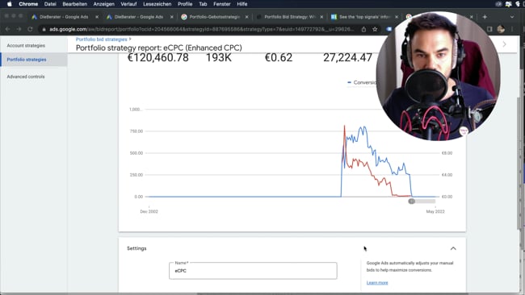Image resolution: width=525 pixels, height=295 pixels.
Task: Click the Dec 2002 axis label
Action: pos(149,211)
